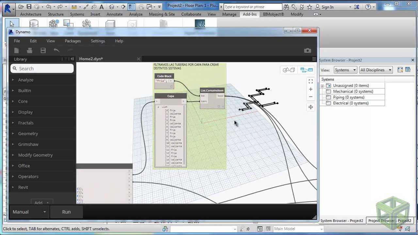Open the Sign In dropdown arrow

[350, 7]
